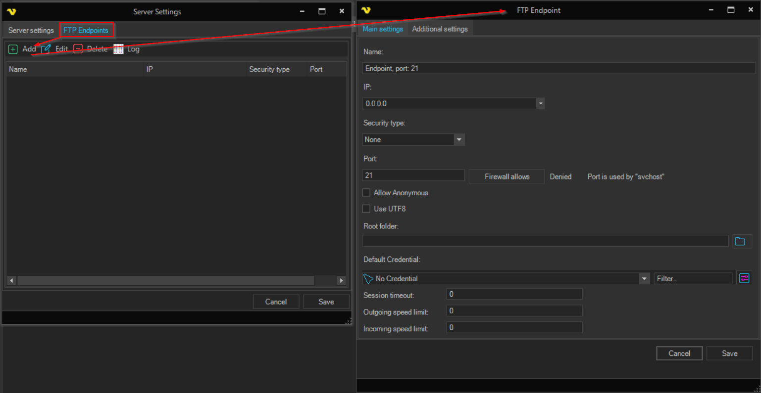Open the Security type dropdown

point(459,140)
